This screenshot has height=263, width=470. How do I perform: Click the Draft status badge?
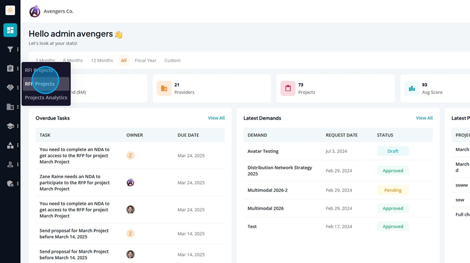click(x=393, y=151)
